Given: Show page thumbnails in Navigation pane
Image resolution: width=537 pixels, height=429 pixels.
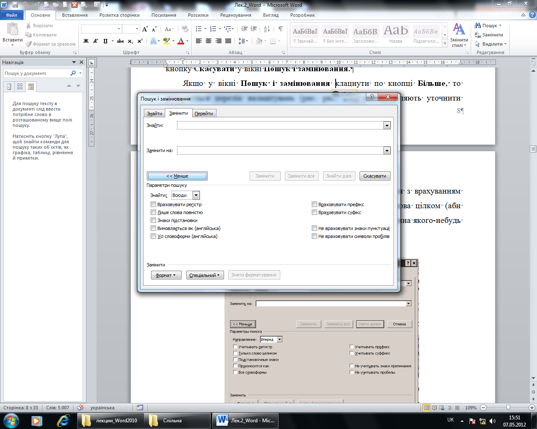Looking at the screenshot, I should click(20, 87).
